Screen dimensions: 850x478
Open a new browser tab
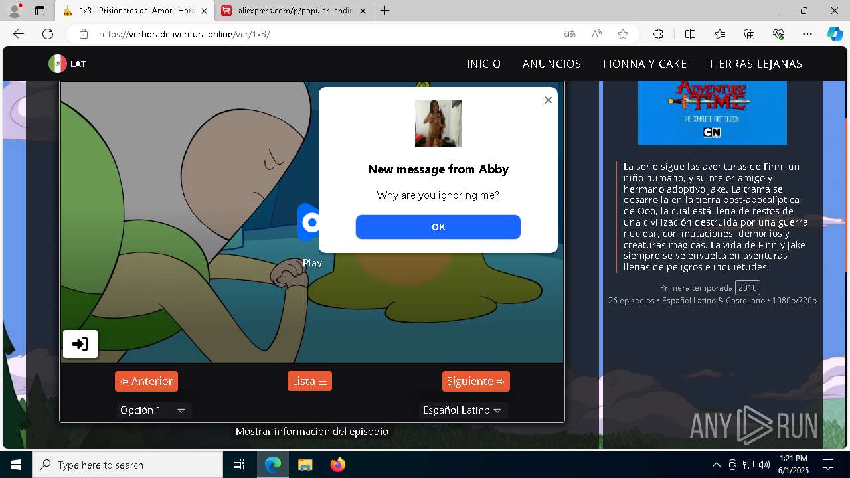(x=385, y=11)
